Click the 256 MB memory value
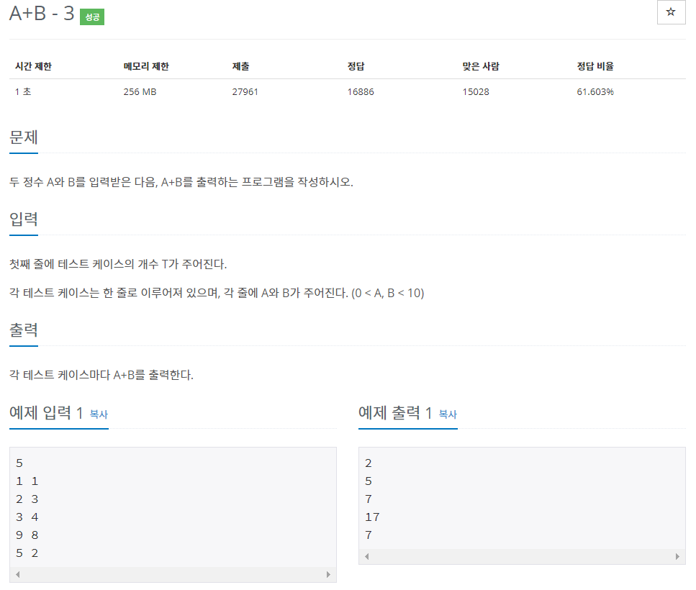 (140, 91)
